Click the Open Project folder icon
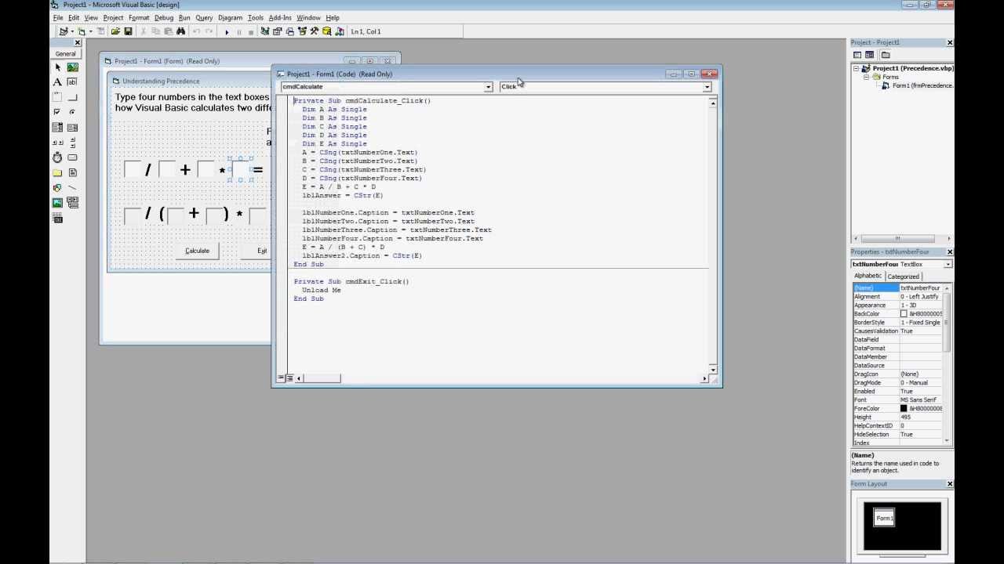The width and height of the screenshot is (1004, 564). tap(115, 31)
